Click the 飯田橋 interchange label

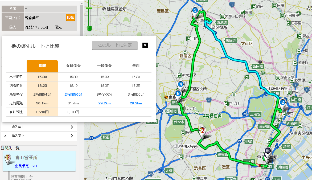pyautogui.click(x=258, y=67)
